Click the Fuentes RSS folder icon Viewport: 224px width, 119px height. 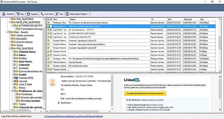pos(17,78)
